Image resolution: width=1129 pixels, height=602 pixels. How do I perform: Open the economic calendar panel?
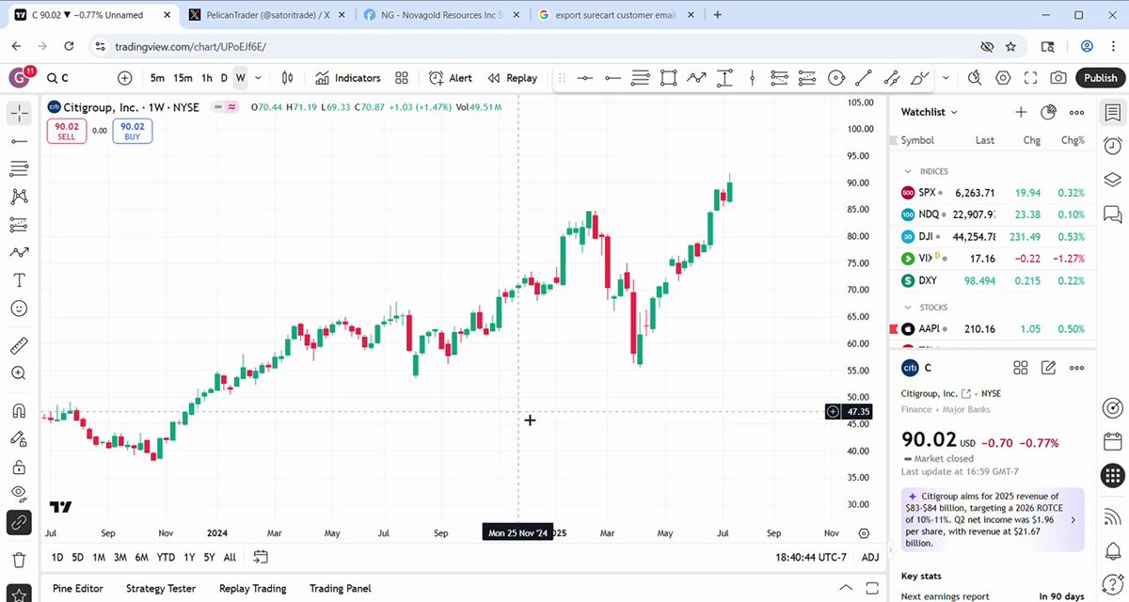point(1112,441)
